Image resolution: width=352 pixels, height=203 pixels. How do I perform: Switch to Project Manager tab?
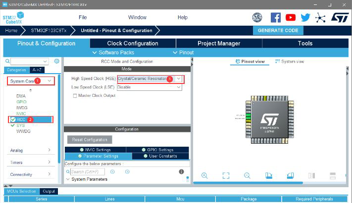219,43
